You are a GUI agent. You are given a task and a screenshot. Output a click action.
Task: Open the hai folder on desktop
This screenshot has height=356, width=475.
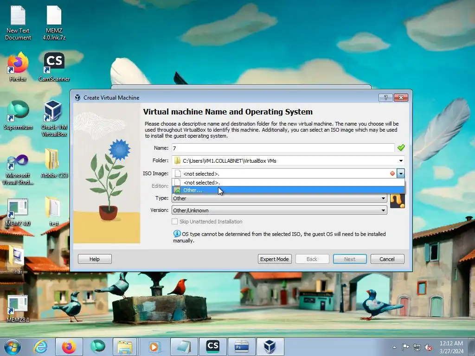18,260
